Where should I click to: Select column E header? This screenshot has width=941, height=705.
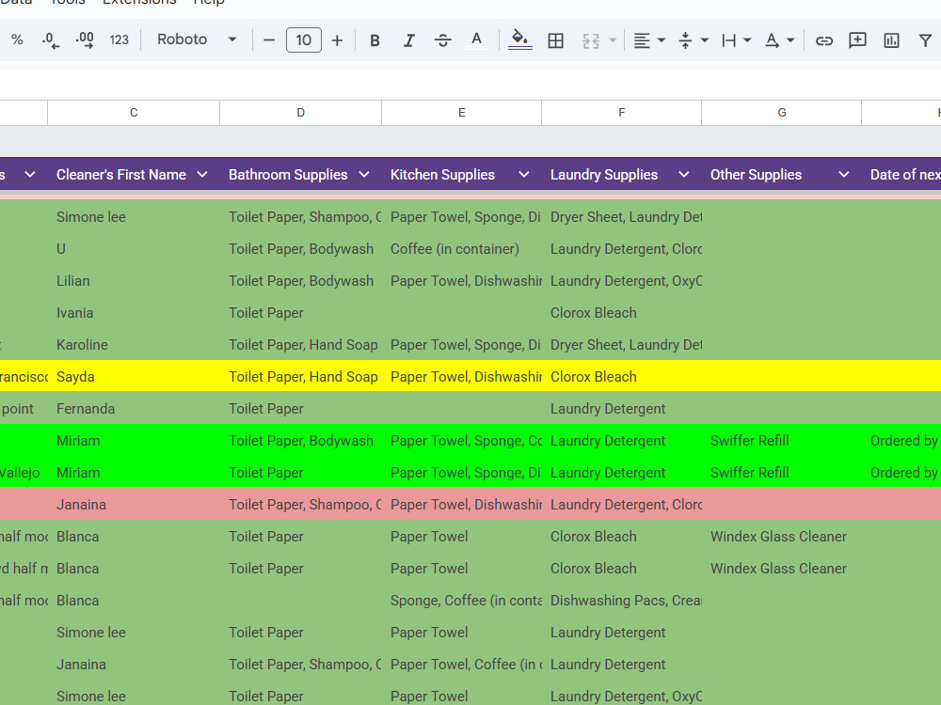(461, 113)
